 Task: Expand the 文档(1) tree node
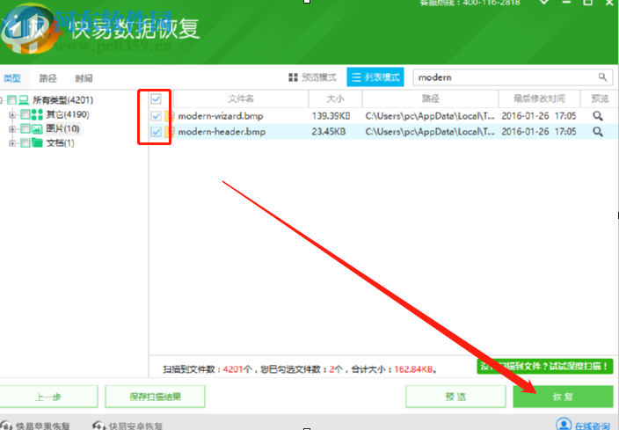tap(12, 143)
